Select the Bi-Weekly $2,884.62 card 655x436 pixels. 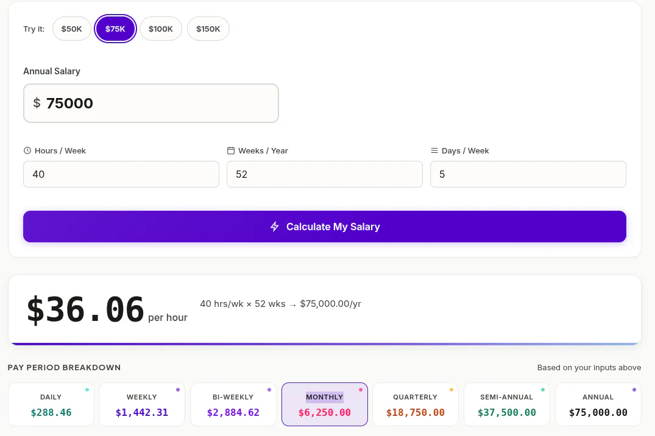pos(233,404)
